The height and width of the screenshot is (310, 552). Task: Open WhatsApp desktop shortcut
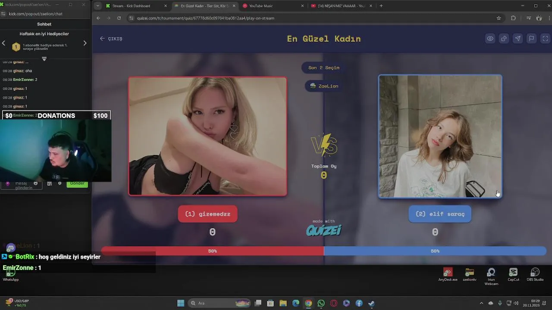click(11, 275)
